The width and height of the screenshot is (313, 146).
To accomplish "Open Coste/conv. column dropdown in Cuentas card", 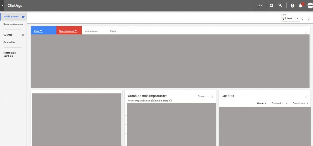I will [x=300, y=103].
